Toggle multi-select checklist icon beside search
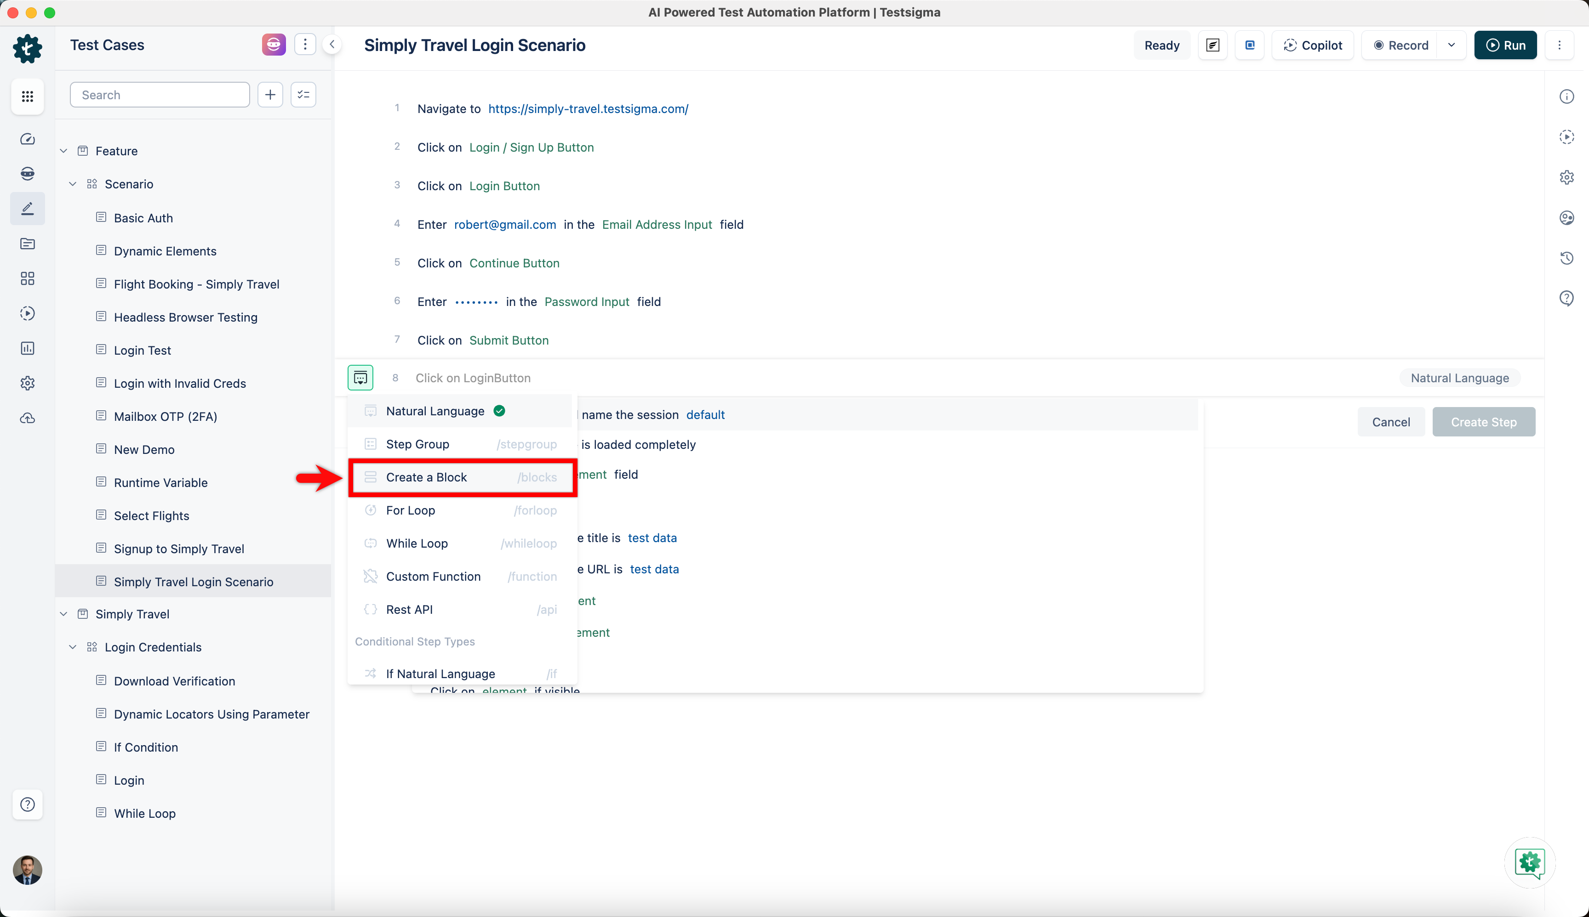Screen dimensions: 1589x917 tap(303, 95)
